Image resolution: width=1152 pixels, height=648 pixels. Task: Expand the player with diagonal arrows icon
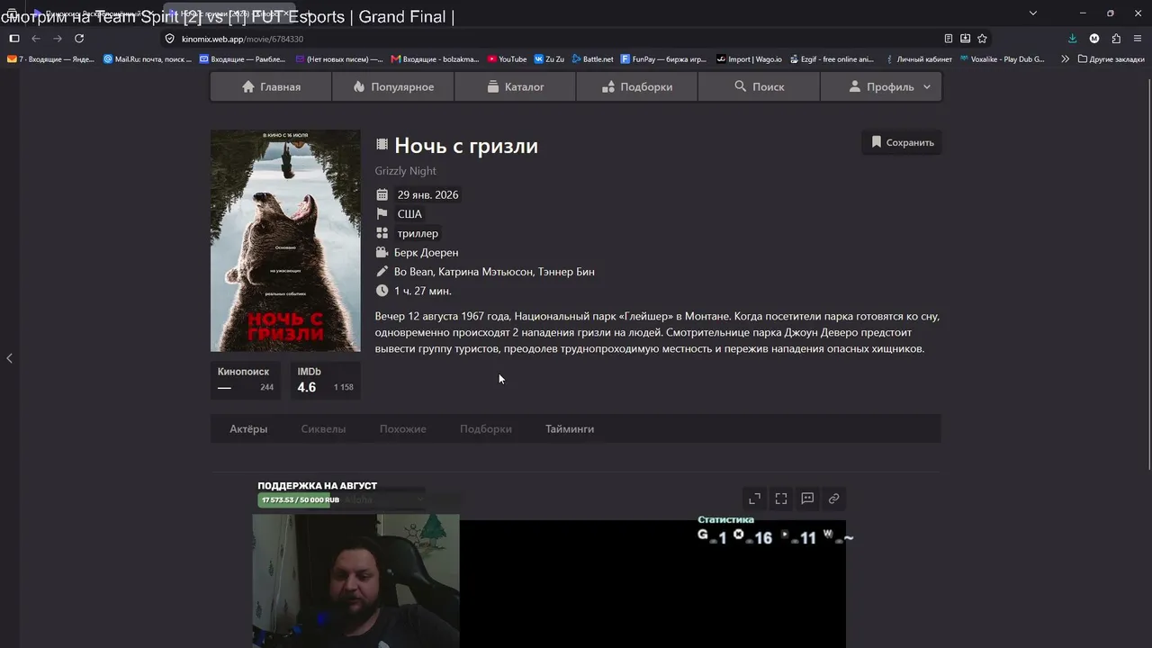[754, 499]
